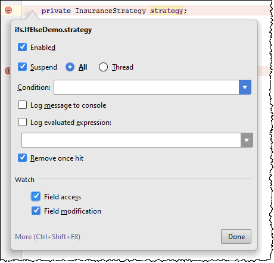Check Log evaluated expression option
Screen dimensions: 274x263
[22, 122]
